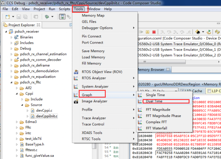Toggle the L1P Cache checkbox
The image size is (221, 159).
(x=209, y=91)
